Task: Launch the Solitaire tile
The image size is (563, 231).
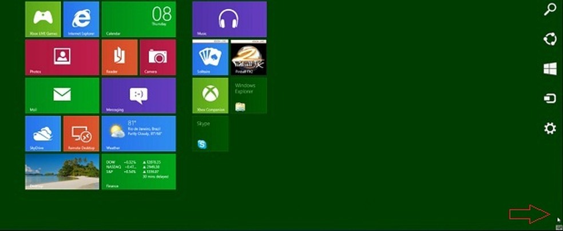Action: tap(211, 57)
